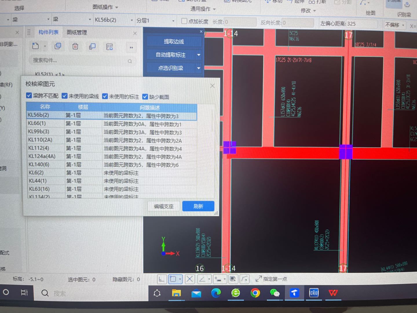Viewport: 417px width, 313px height.
Task: Click the green 360 browser taskbar icon
Action: (x=236, y=293)
